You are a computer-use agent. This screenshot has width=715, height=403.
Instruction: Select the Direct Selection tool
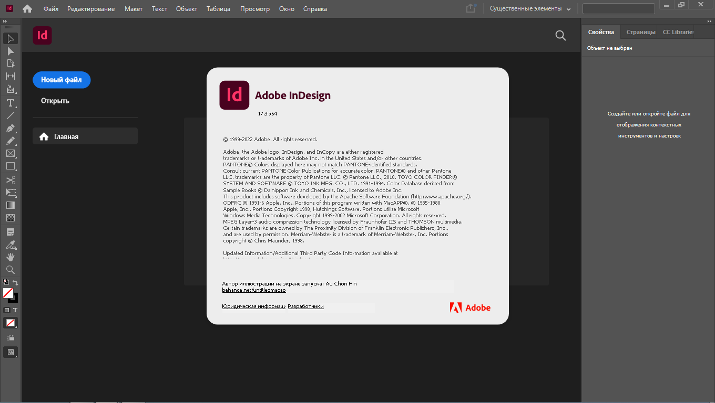[x=10, y=51]
